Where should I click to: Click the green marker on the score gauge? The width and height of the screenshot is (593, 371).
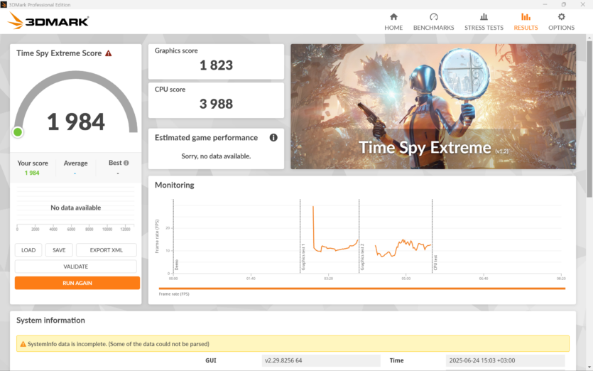18,132
